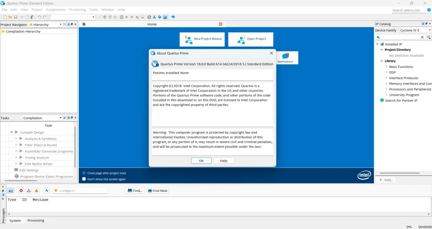Click the Edit Settings task icon

[16, 170]
